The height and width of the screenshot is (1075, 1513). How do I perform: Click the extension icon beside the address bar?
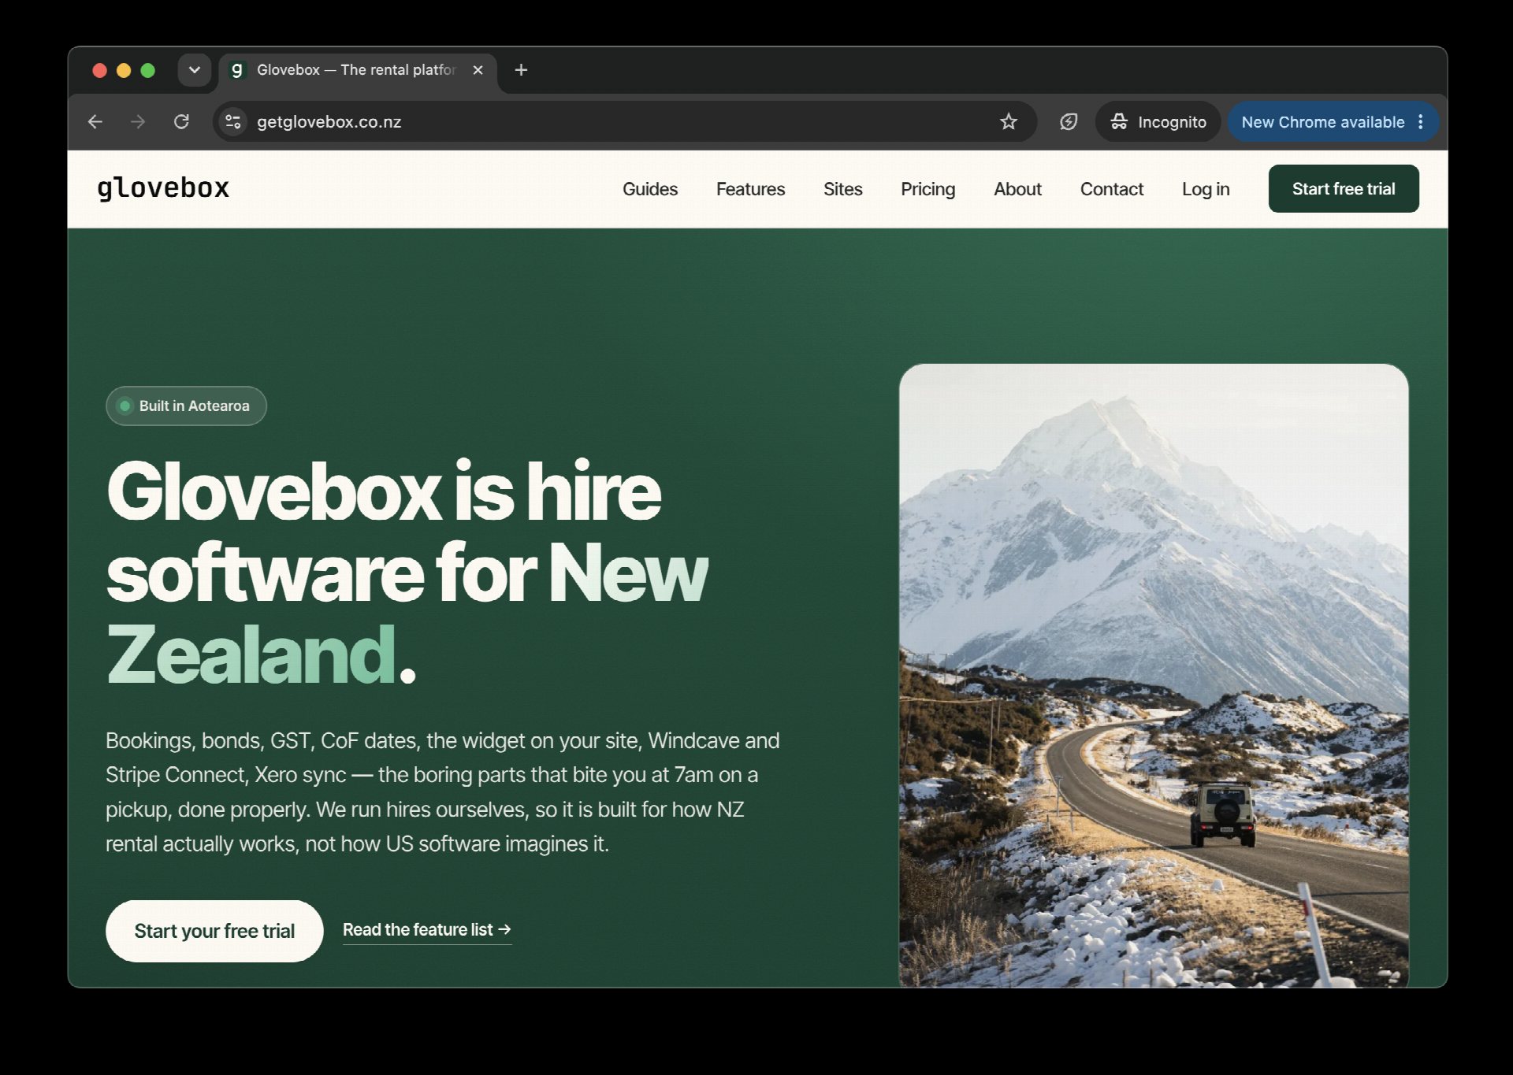point(1069,122)
